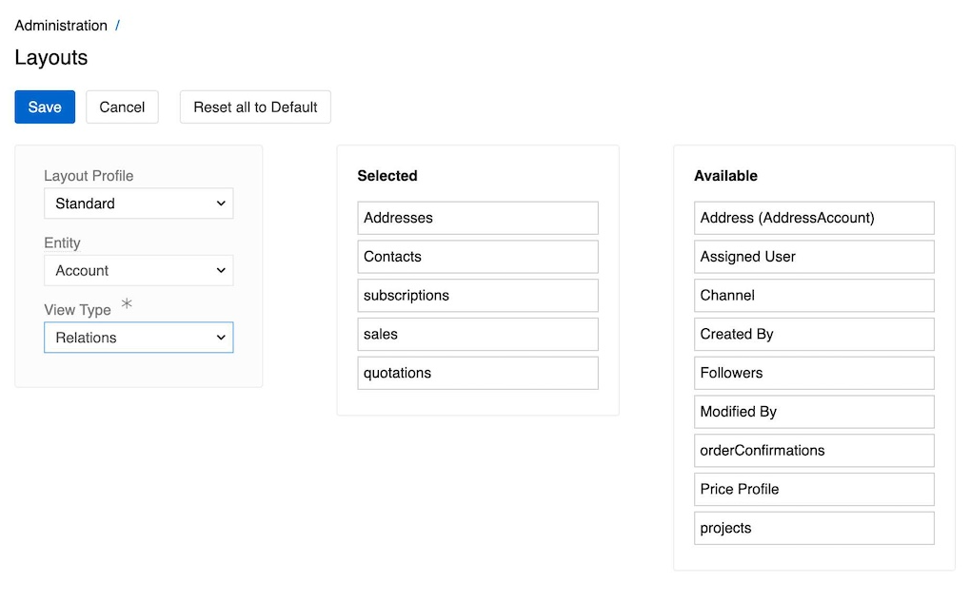Open the Administration breadcrumb link

(61, 25)
